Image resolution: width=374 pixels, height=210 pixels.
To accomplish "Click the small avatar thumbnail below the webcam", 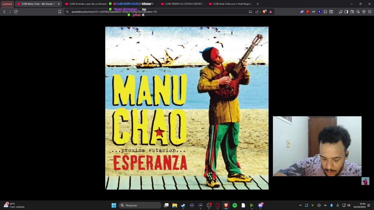I will [x=365, y=181].
